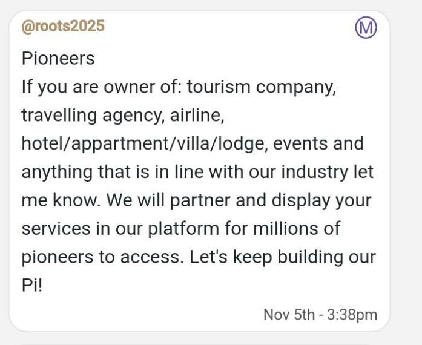The height and width of the screenshot is (345, 422).
Task: Select the line starting "If you are owner of"
Action: 179,87
